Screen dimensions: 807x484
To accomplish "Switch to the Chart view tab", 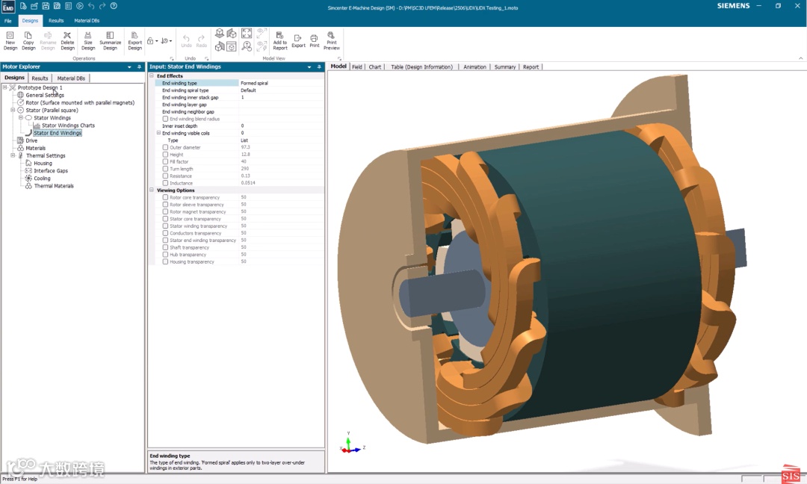I will 374,67.
